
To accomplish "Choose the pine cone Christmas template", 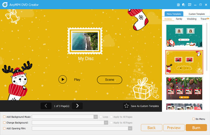I will tap(184, 88).
